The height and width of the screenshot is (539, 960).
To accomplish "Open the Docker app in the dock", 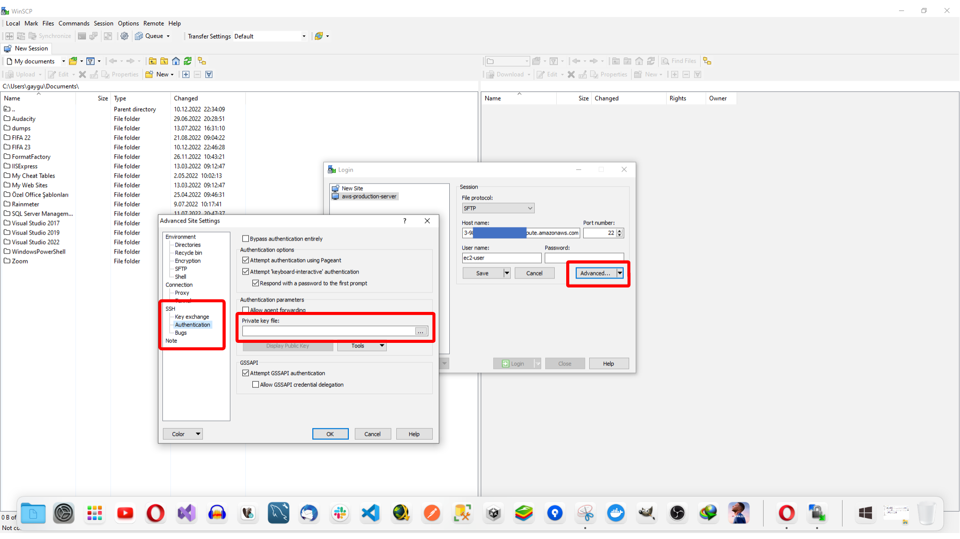I will click(x=616, y=513).
